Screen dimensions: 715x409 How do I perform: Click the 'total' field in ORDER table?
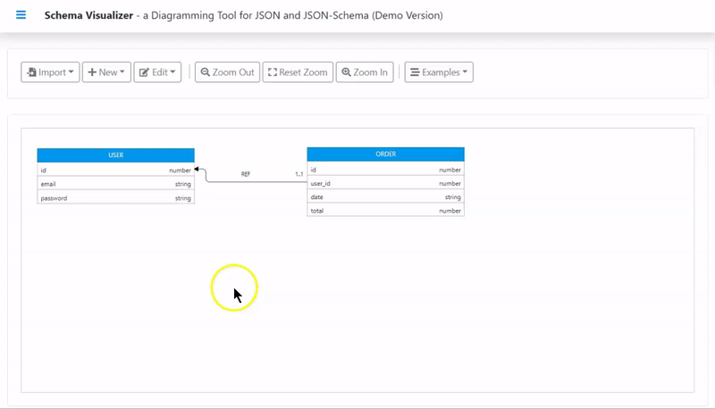coord(386,211)
